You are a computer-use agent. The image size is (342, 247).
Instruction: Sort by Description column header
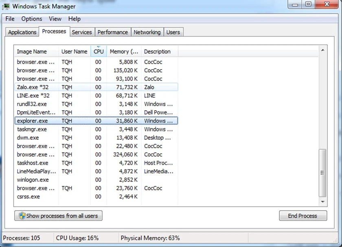(x=160, y=51)
